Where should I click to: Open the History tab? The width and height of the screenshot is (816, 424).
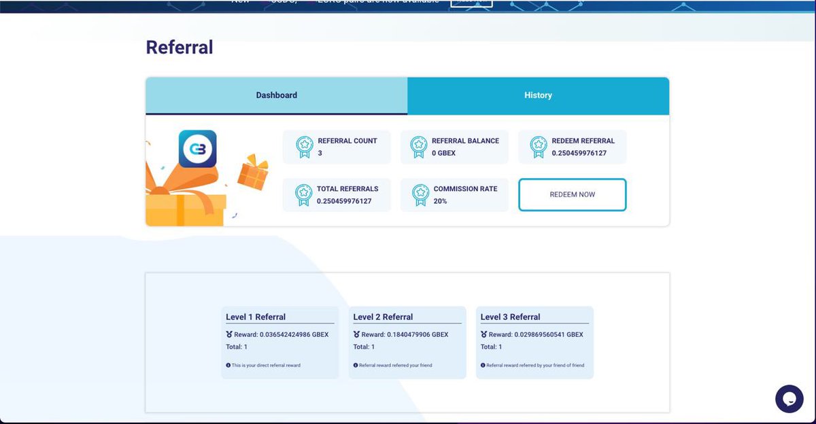[538, 96]
